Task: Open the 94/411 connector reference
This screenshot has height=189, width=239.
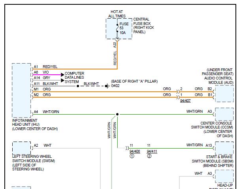Action: (x=152, y=151)
